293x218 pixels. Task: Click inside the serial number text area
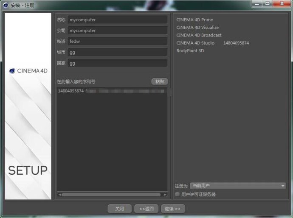[112, 139]
